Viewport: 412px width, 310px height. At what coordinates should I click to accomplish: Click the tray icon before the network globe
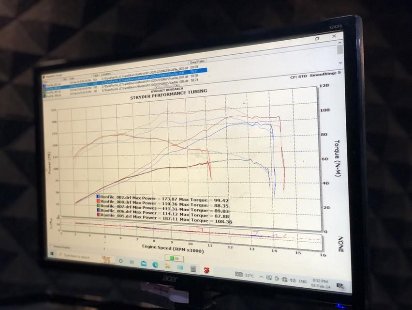277,279
